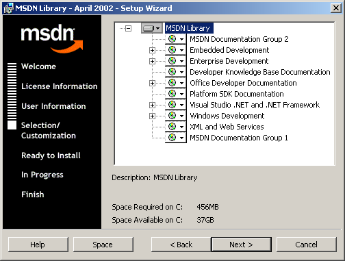The width and height of the screenshot is (345, 261).
Task: Open CD icon dropdown for Developer Knowledge Base Documentation
Action: 176,72
